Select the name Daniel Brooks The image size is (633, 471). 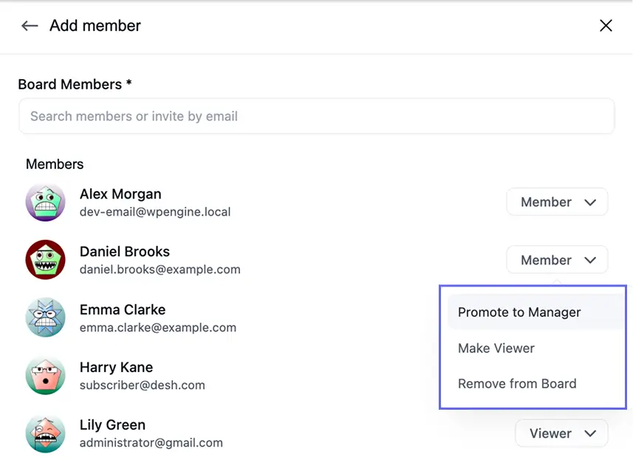[125, 252]
